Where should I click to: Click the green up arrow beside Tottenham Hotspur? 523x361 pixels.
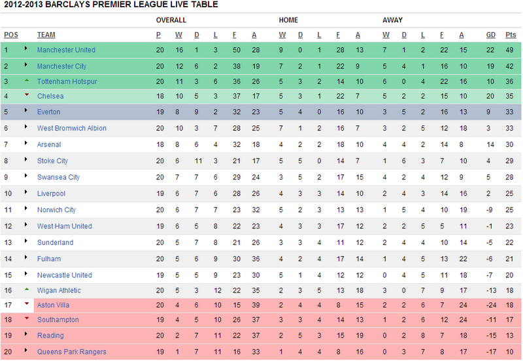[27, 80]
